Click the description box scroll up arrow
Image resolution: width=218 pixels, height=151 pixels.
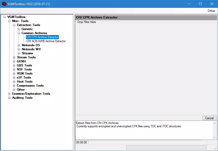pos(214,123)
